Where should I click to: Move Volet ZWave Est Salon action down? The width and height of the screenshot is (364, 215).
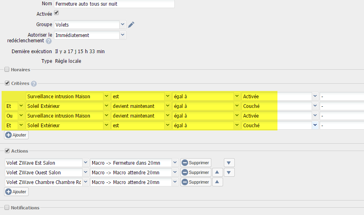[229, 163]
